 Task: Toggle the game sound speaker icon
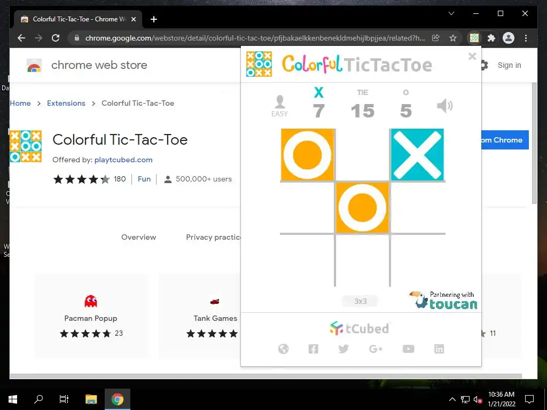(445, 106)
